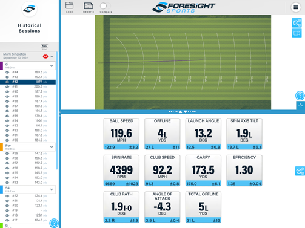The height and width of the screenshot is (228, 305).
Task: Select shot #36 in the 6i list
Action: pyautogui.click(x=28, y=111)
